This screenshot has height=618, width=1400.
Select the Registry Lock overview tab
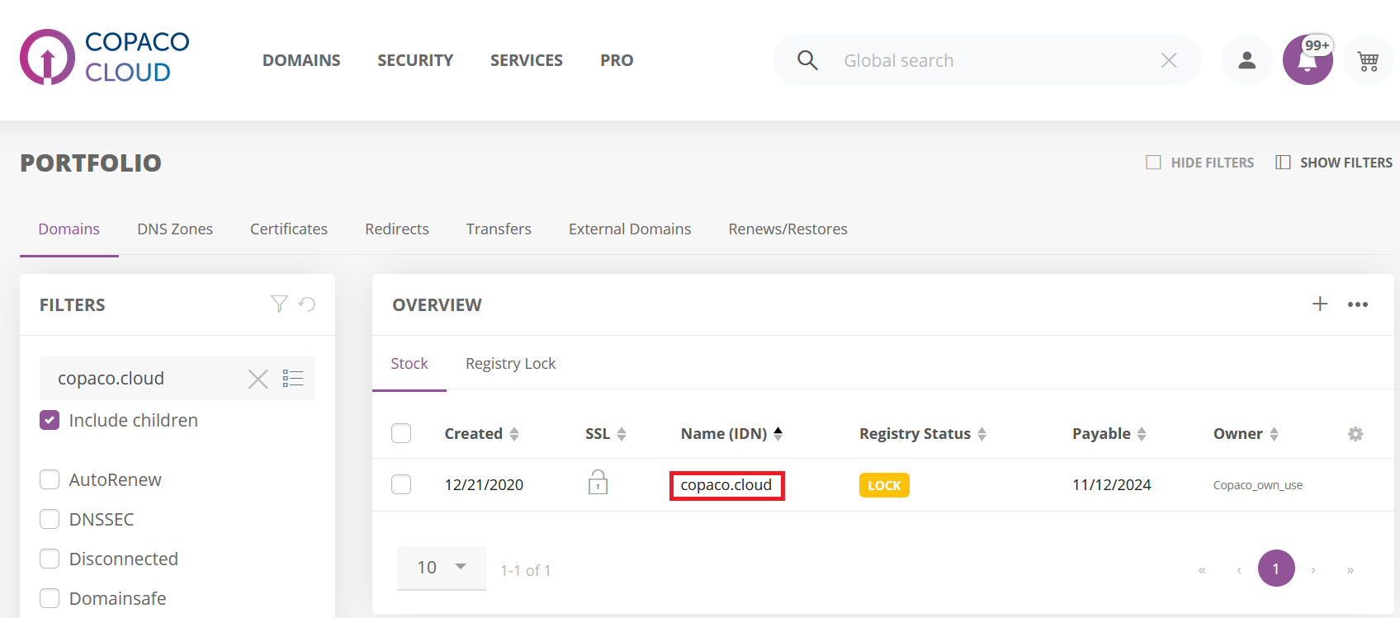pyautogui.click(x=510, y=364)
